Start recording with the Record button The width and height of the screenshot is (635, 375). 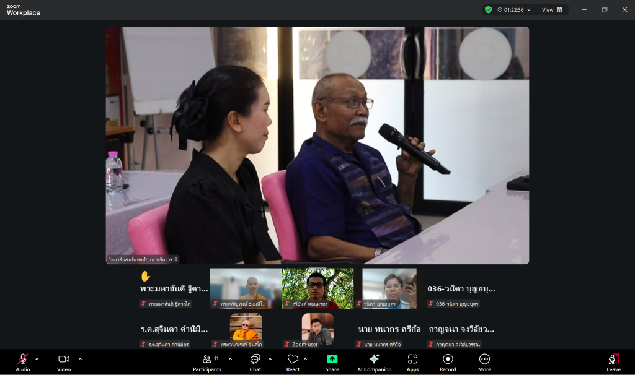tap(448, 362)
